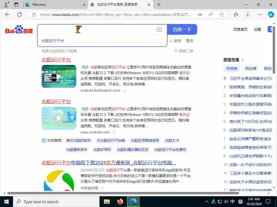The image size is (277, 207).
Task: Open first 兆懿运行平台 result title
Action: [x=56, y=60]
